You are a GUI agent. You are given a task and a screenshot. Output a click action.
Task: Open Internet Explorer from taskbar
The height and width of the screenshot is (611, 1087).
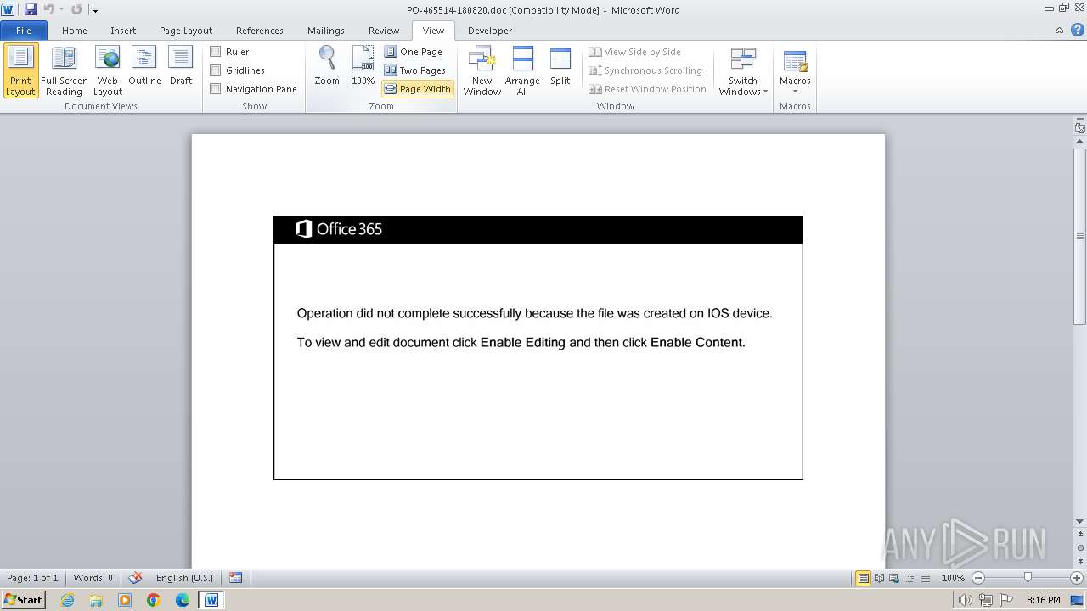coord(67,600)
